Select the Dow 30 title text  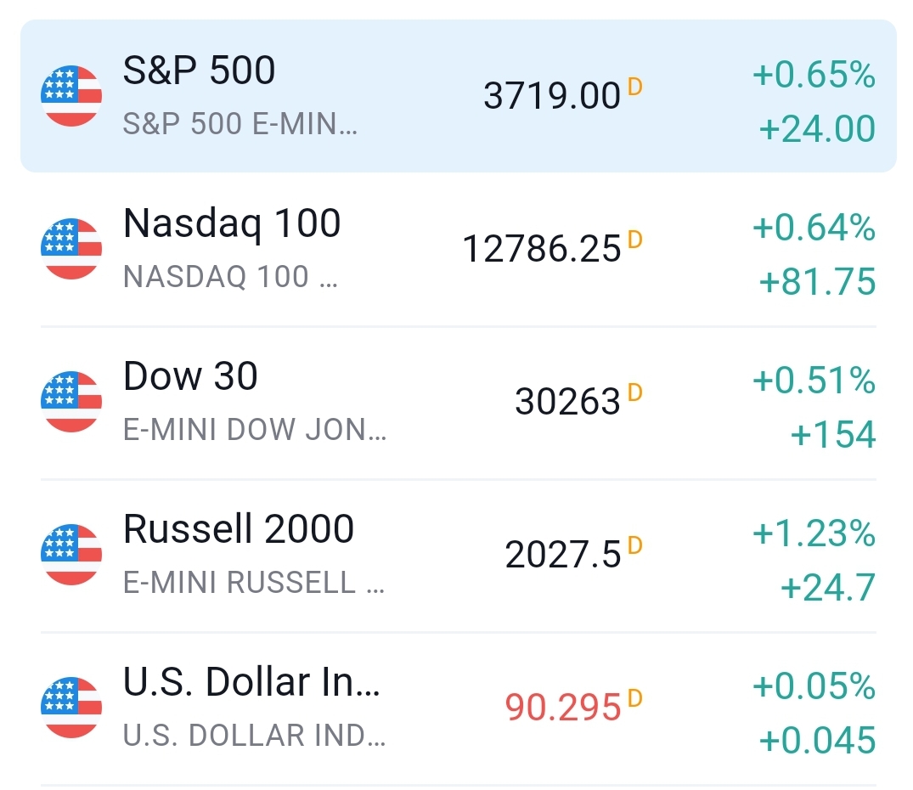point(190,376)
